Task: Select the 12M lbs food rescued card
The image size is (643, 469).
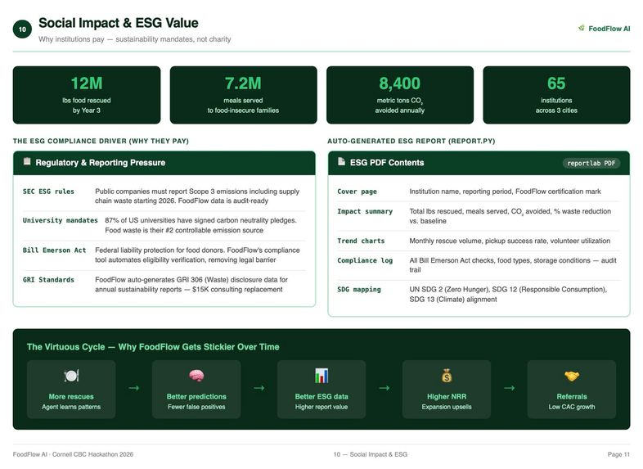Action: click(87, 95)
